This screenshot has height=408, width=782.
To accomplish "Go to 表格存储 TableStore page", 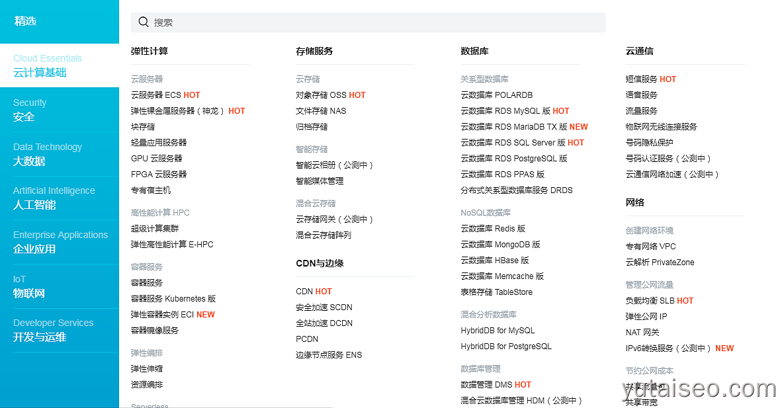I will (x=497, y=292).
